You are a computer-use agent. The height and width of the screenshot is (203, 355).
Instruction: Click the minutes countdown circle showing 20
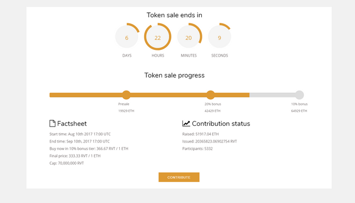tap(189, 37)
